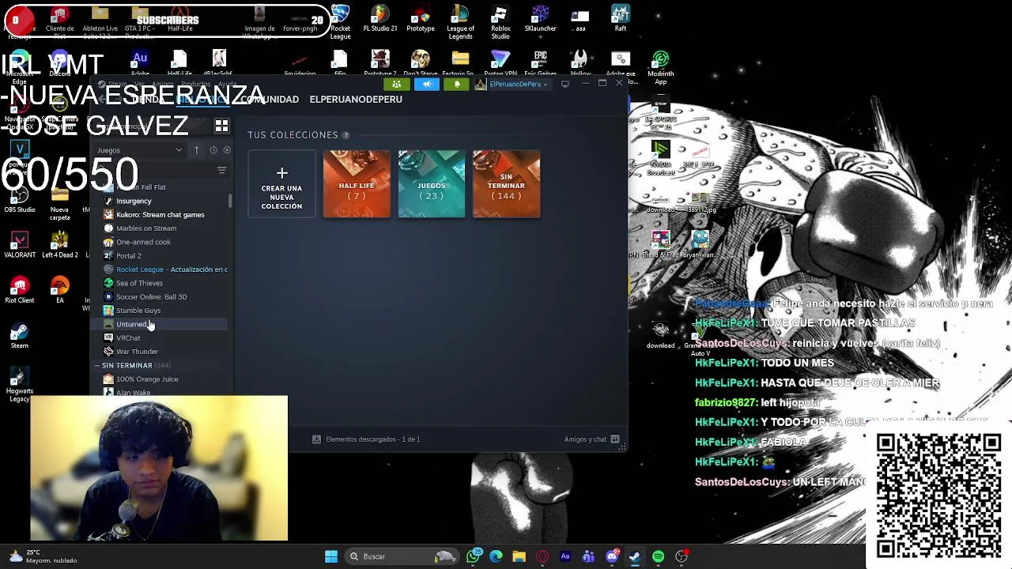1012x569 pixels.
Task: Collapse the SIN TERMINAR category
Action: pyautogui.click(x=98, y=365)
